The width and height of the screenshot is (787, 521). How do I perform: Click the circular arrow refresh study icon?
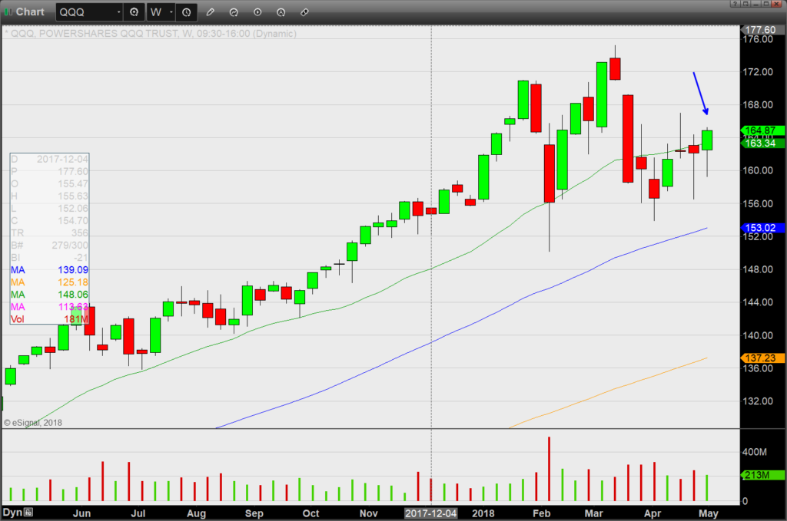pyautogui.click(x=234, y=12)
